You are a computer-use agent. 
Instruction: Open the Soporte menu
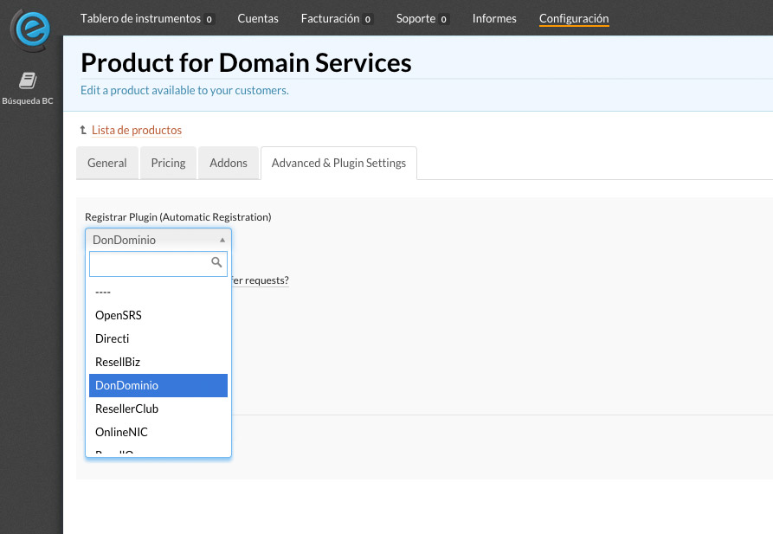pos(415,18)
